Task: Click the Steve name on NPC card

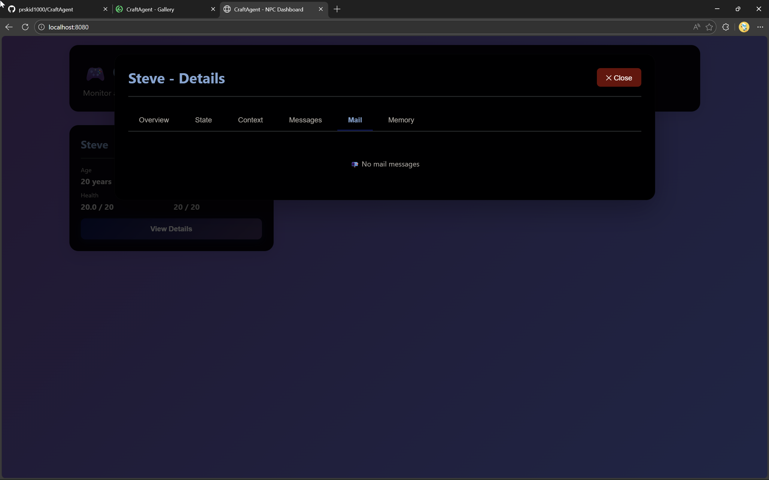Action: coord(94,145)
